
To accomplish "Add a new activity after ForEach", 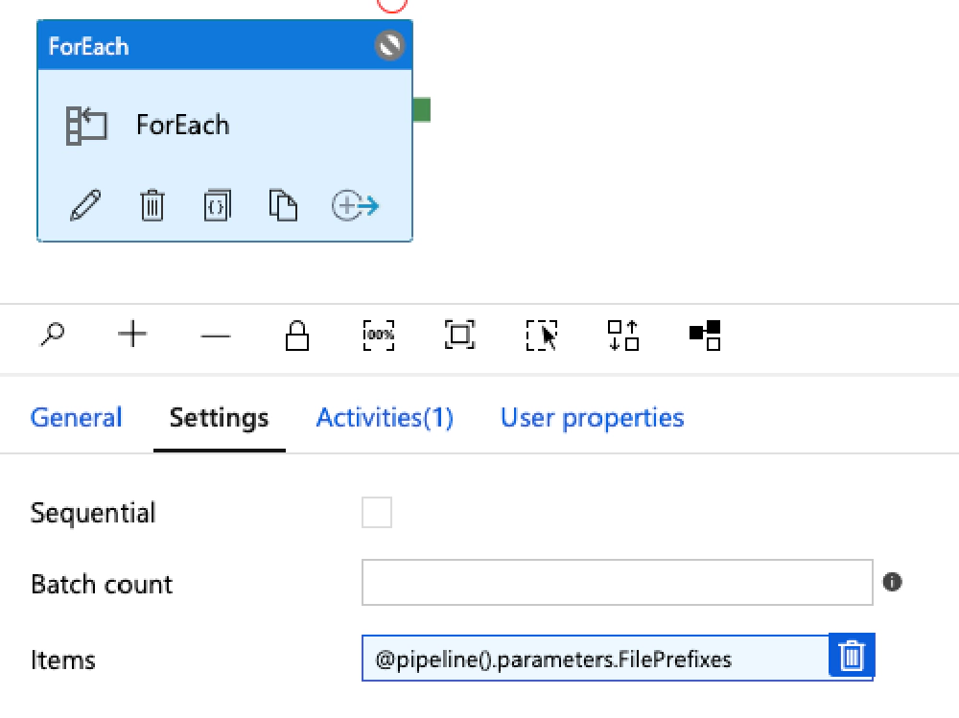I will [354, 204].
